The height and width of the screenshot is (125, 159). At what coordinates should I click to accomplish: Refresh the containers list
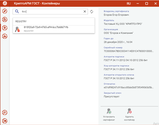92,12
